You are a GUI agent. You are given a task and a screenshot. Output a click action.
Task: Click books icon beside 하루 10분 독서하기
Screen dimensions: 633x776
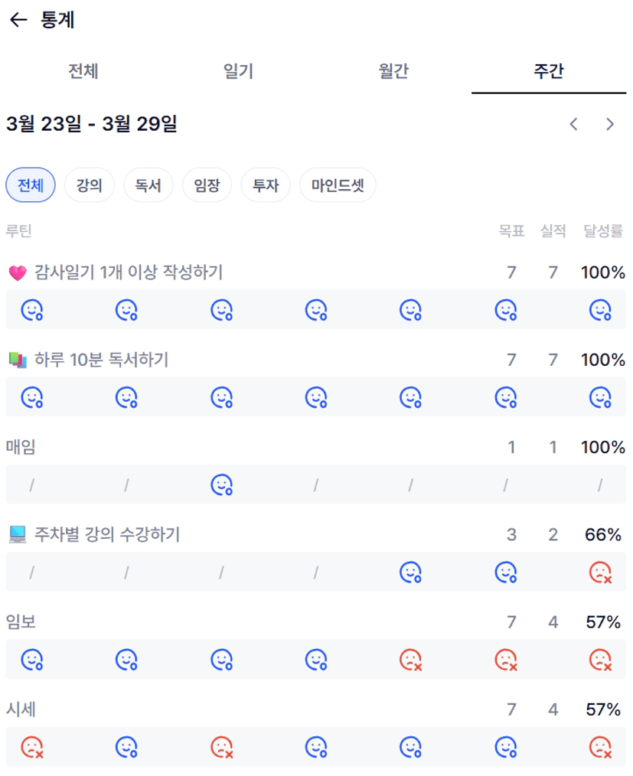pyautogui.click(x=17, y=360)
